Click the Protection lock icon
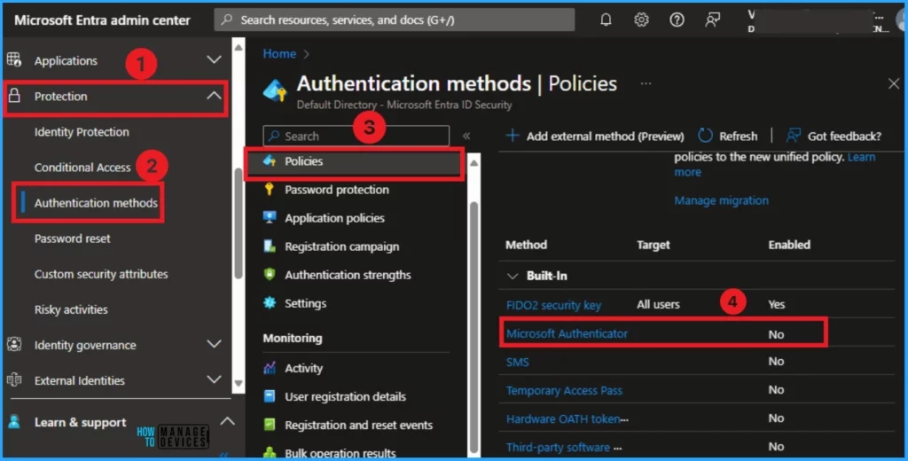The image size is (908, 461). 14,96
